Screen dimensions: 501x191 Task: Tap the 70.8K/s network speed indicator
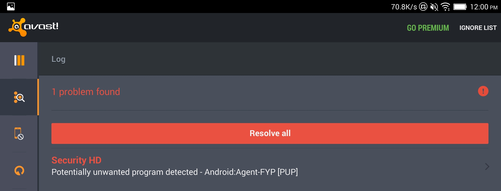tap(404, 7)
